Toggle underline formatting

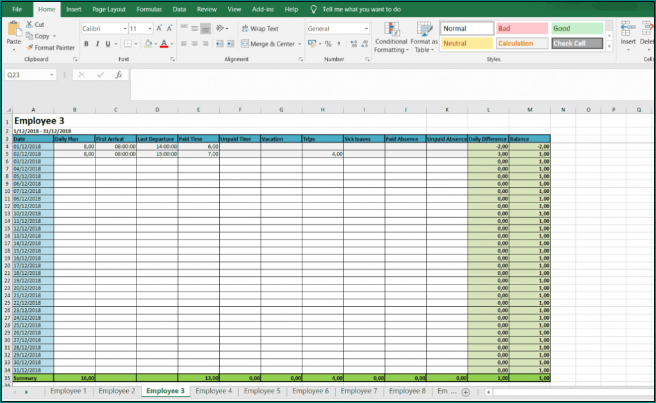[x=107, y=44]
